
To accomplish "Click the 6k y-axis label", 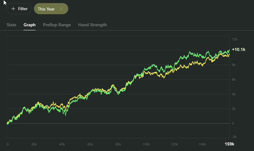I will coord(234,79).
